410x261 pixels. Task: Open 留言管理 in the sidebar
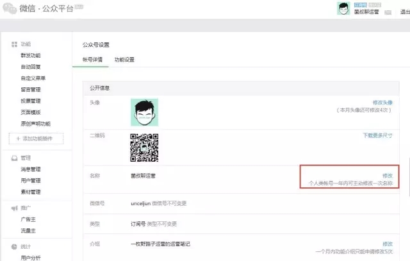coord(31,90)
